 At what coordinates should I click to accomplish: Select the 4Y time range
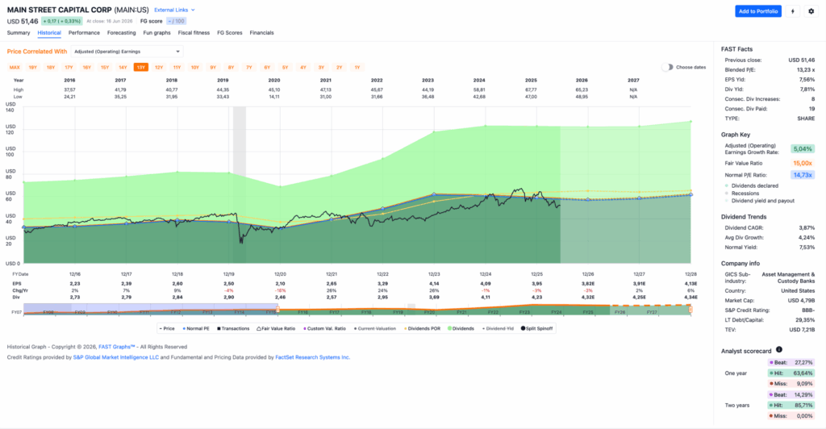pos(303,68)
